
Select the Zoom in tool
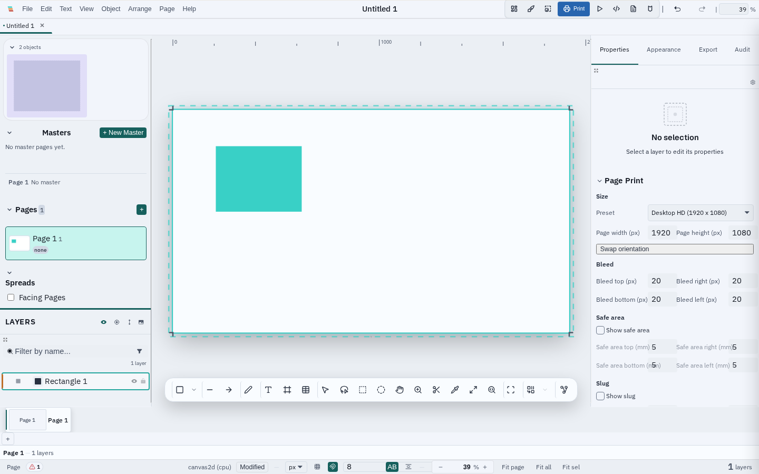click(x=418, y=390)
